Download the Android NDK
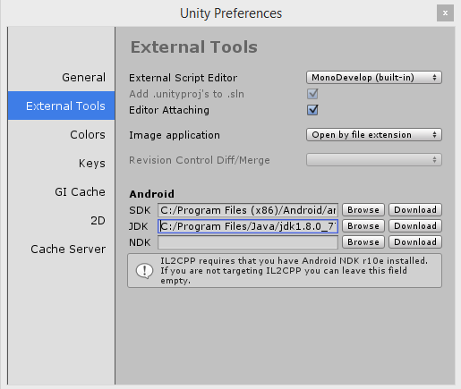Screen dimensions: 461x389 [415, 242]
